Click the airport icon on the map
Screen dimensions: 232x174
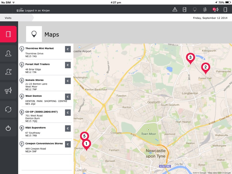79,47
